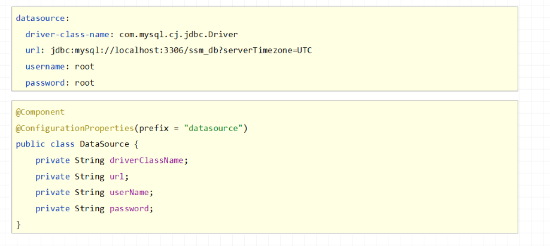Image resolution: width=550 pixels, height=246 pixels.
Task: Click the 'url' field in Java class
Action: (117, 177)
